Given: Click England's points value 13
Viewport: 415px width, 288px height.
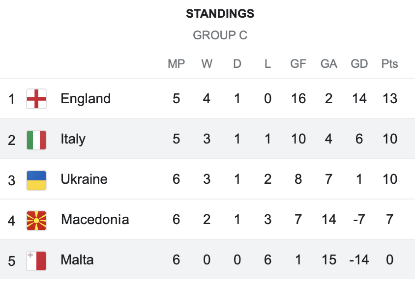Looking at the screenshot, I should pos(389,99).
